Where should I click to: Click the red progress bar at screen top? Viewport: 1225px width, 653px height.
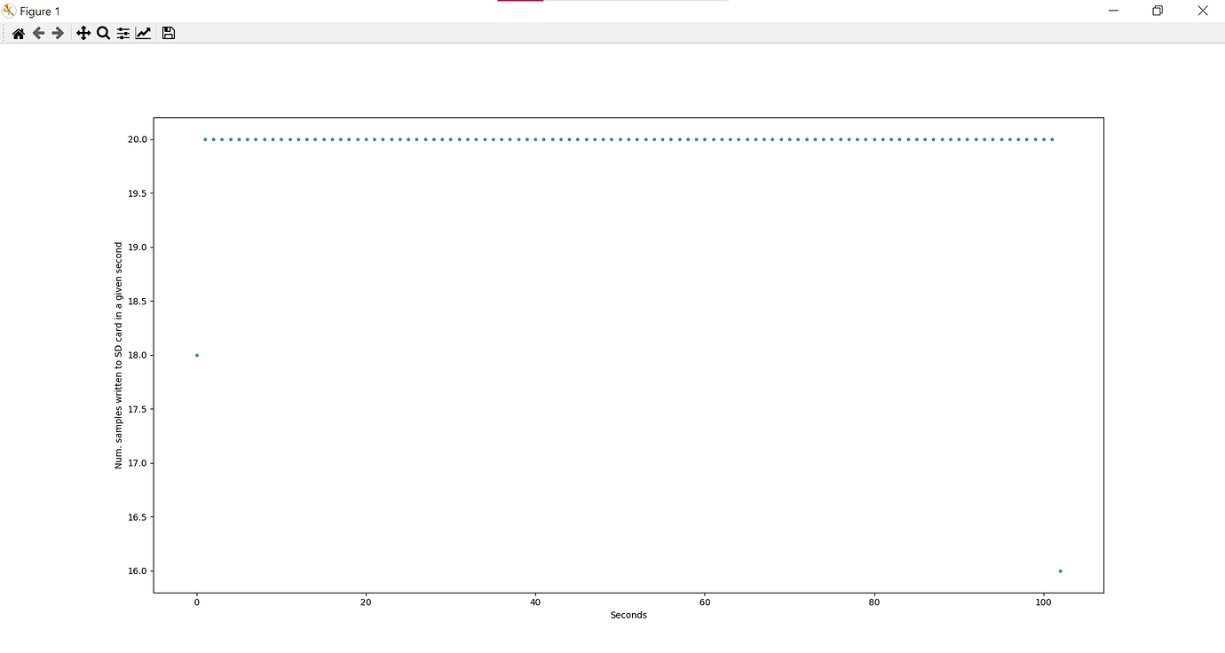point(520,3)
